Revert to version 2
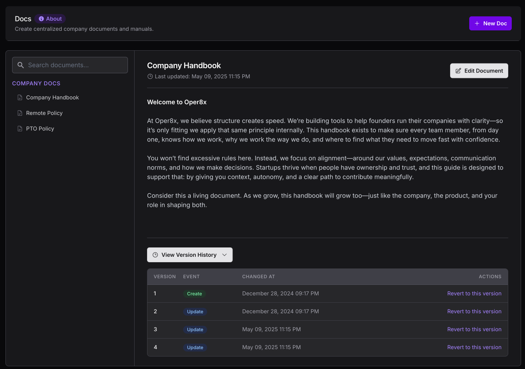Screen dimensions: 525x369 pyautogui.click(x=474, y=311)
